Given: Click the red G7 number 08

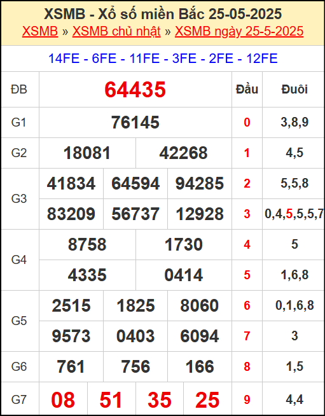Looking at the screenshot, I should (63, 400).
